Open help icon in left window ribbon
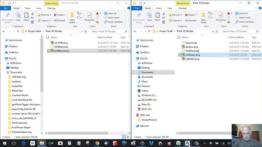The height and width of the screenshot is (147, 262). click(x=129, y=8)
